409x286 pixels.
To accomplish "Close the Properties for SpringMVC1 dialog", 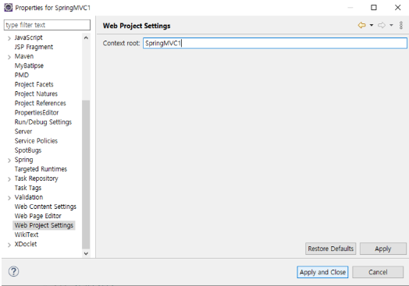I will (397, 8).
